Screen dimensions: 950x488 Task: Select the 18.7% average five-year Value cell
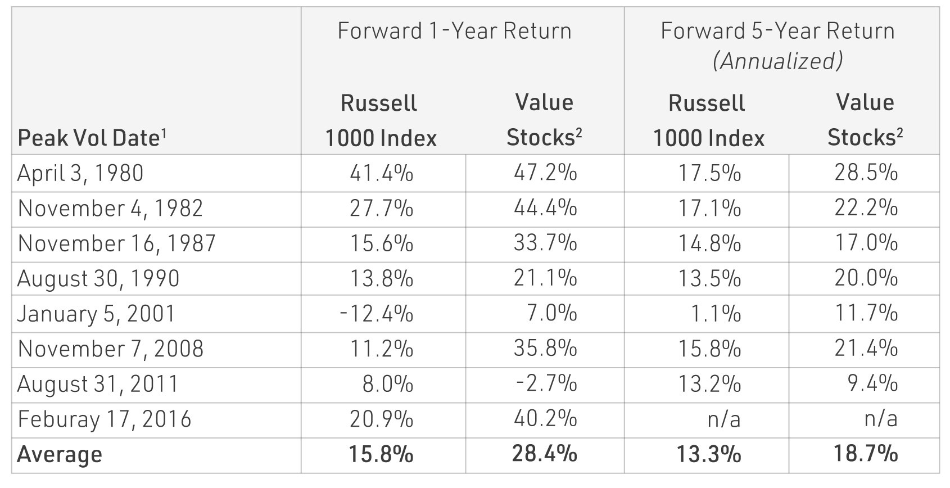point(866,454)
